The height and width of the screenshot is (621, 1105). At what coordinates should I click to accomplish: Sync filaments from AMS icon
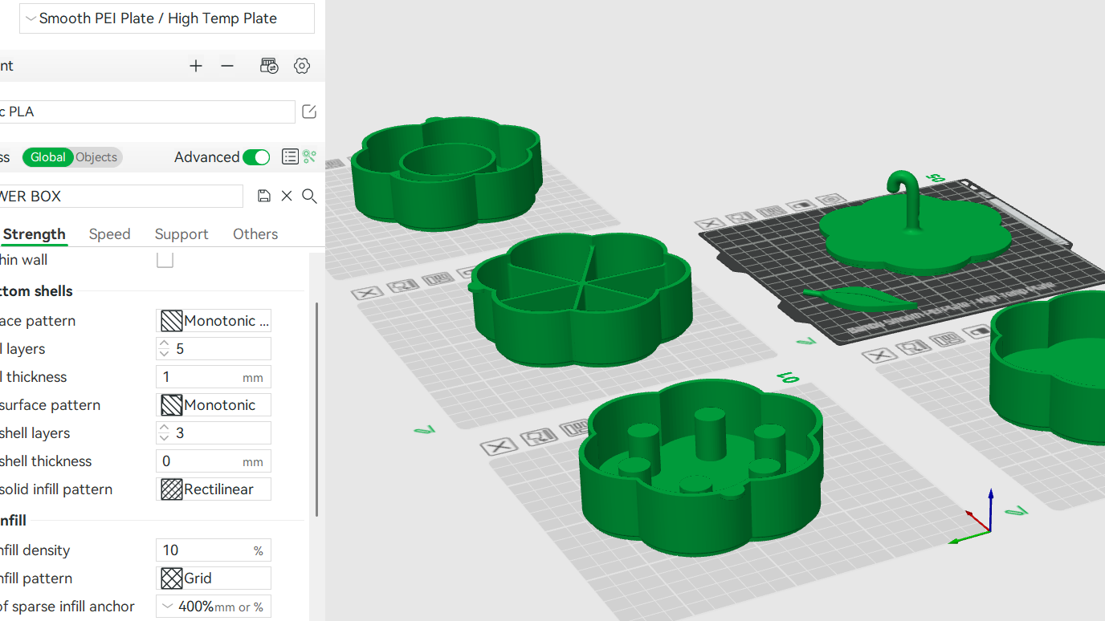point(269,66)
